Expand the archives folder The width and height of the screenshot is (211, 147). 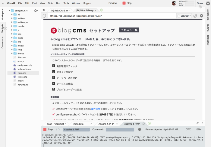pos(12,18)
